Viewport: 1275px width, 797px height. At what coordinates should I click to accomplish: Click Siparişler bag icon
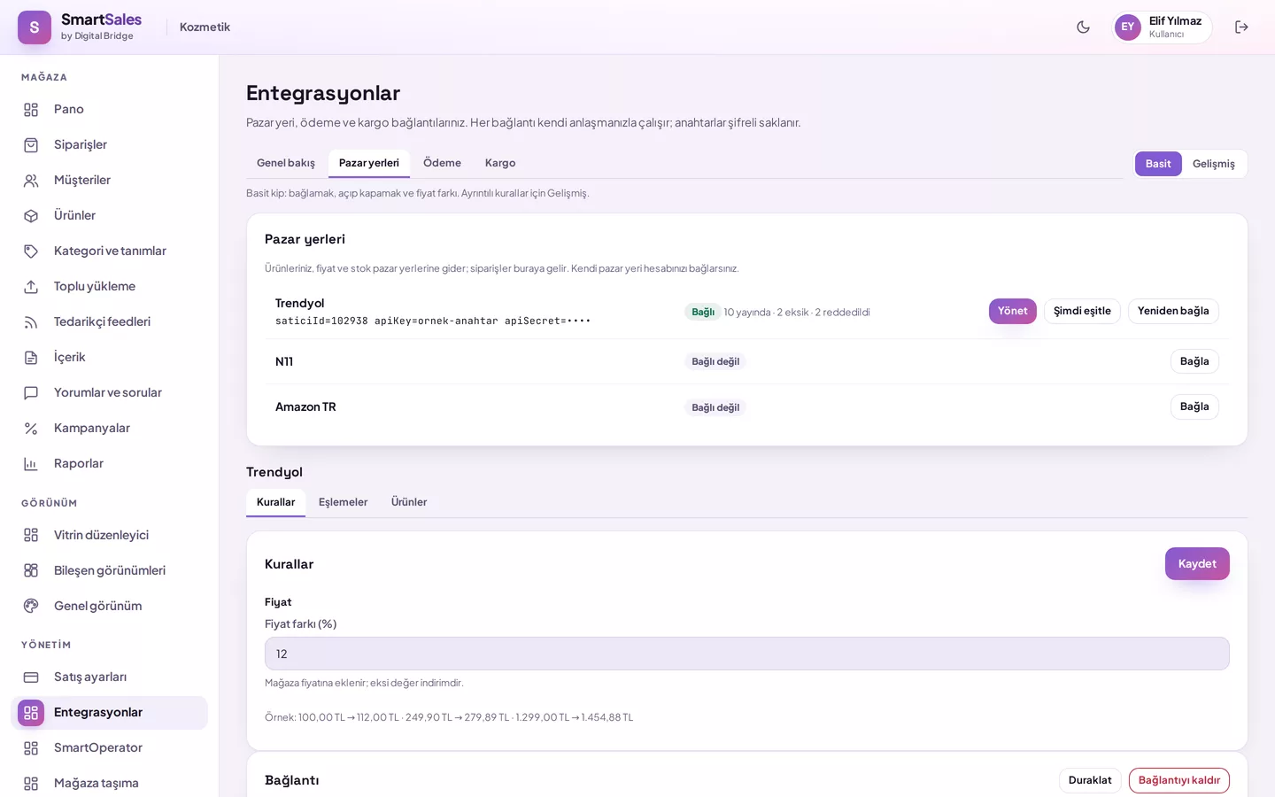point(31,145)
